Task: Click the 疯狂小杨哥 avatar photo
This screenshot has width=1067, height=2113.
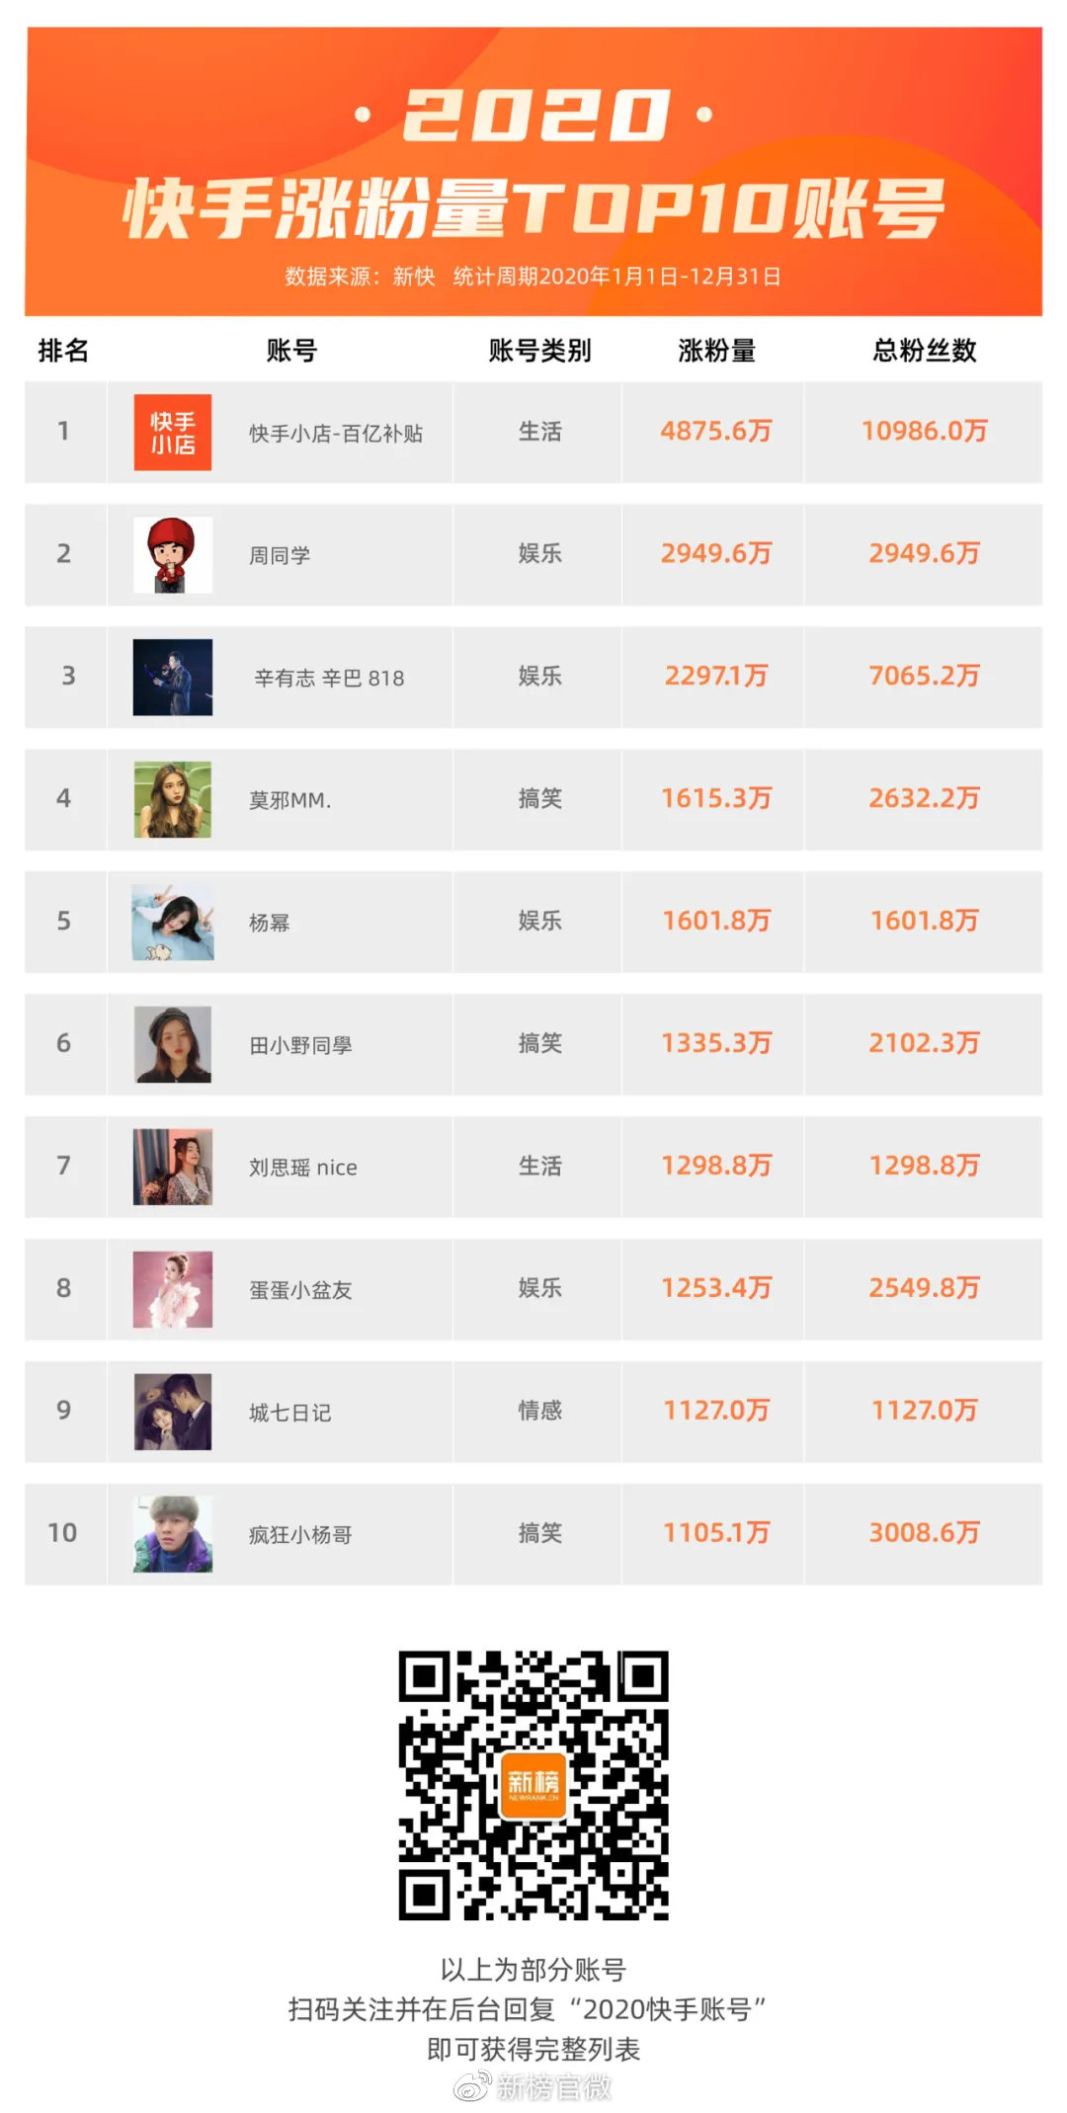Action: point(173,1534)
